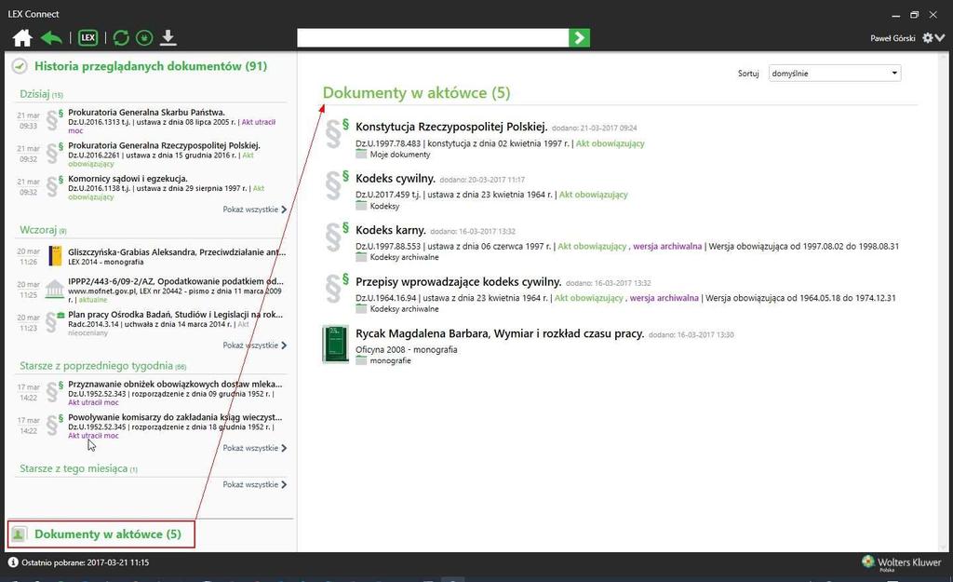Open Konstytucja Rzeczypospolitej Polskiej document
This screenshot has height=582, width=953.
pyautogui.click(x=451, y=127)
